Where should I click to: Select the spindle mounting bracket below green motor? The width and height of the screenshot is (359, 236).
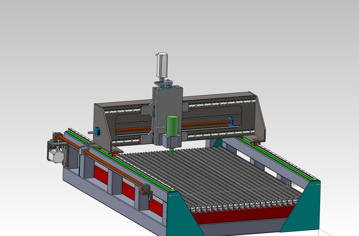click(x=171, y=141)
